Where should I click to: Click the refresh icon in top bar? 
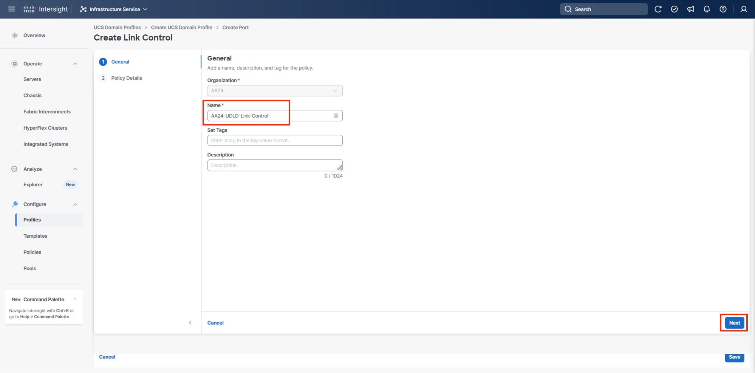click(x=658, y=9)
